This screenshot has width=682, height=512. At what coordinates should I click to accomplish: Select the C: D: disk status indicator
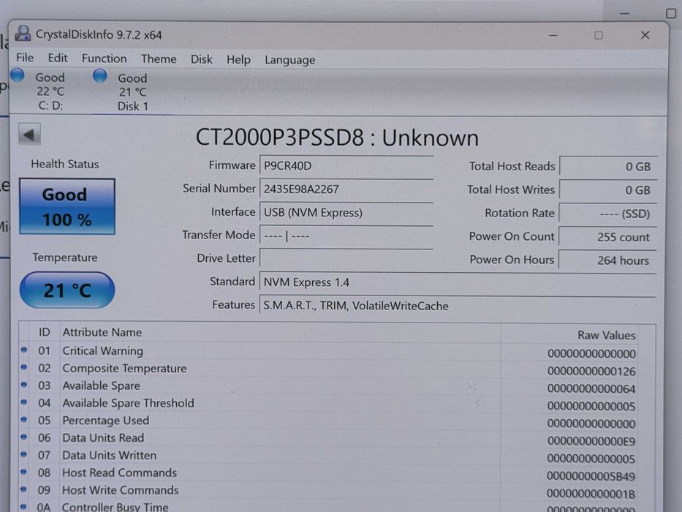click(x=18, y=75)
